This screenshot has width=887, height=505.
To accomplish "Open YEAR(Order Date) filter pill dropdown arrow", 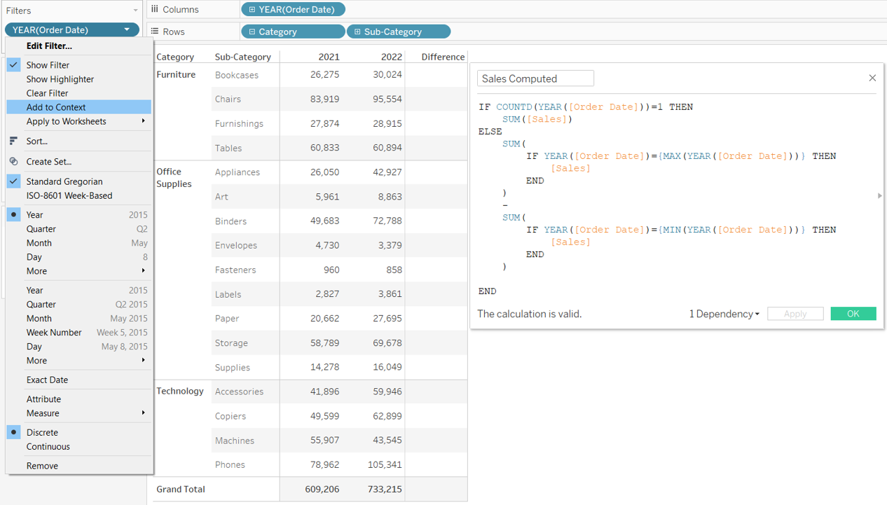I will pos(127,29).
